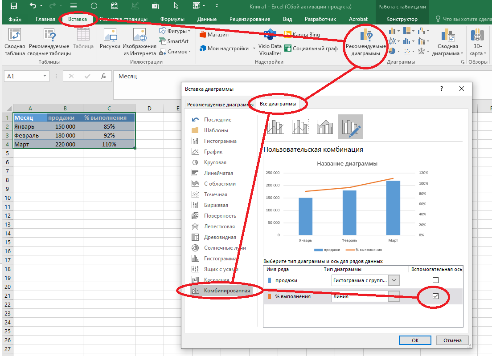
Task: Select С областями chart category
Action: [213, 184]
